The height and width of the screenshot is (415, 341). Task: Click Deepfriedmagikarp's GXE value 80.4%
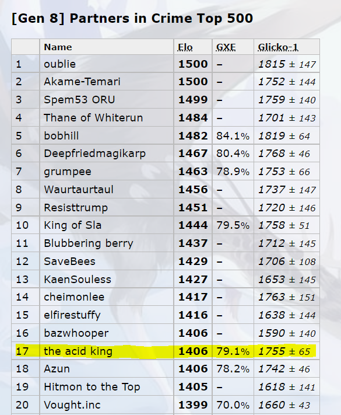click(x=233, y=154)
